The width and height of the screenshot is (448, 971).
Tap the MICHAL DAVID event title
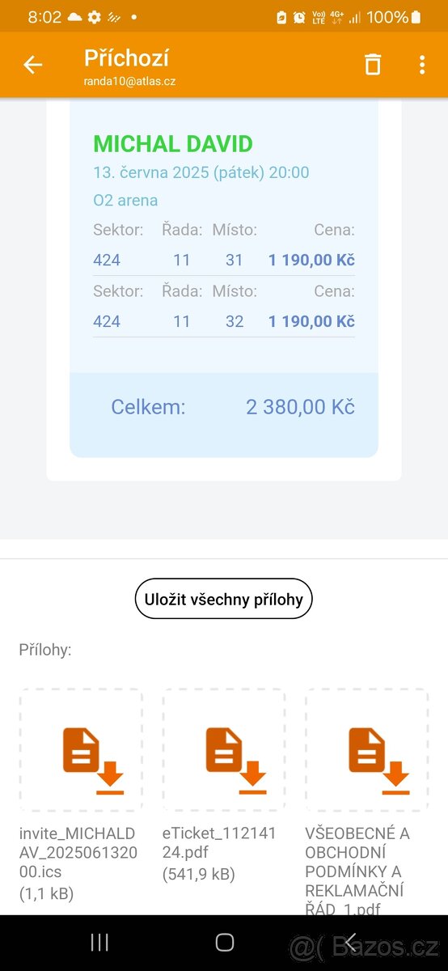coord(173,144)
